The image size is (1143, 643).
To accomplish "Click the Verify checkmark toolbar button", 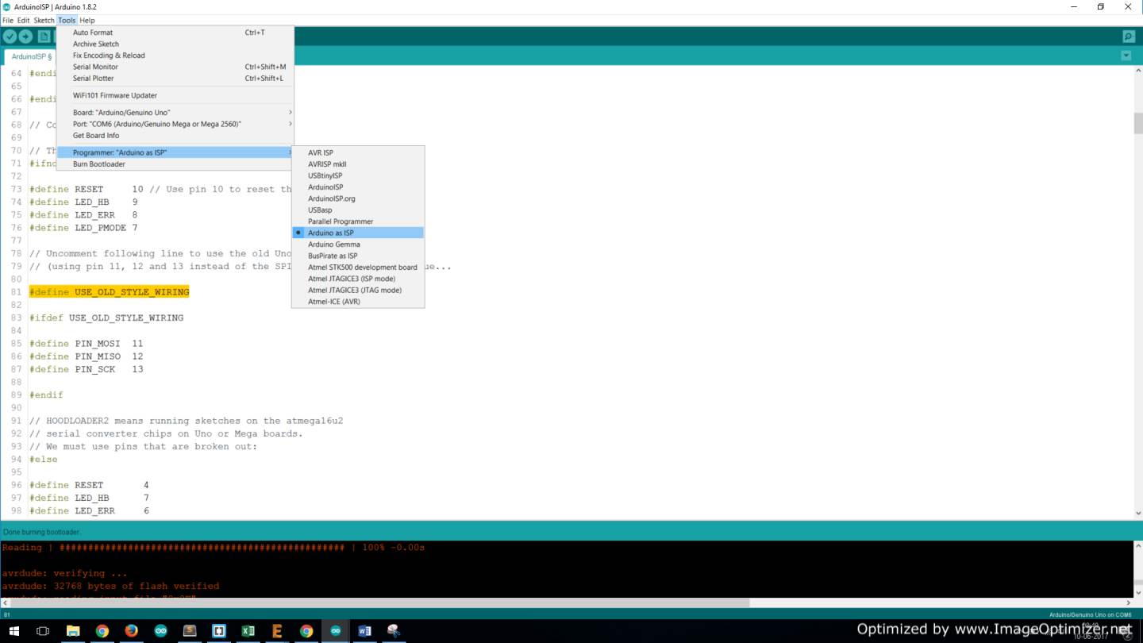I will pyautogui.click(x=10, y=37).
